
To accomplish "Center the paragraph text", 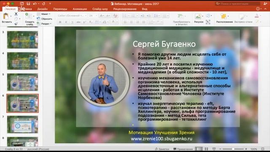I will click(131, 22).
